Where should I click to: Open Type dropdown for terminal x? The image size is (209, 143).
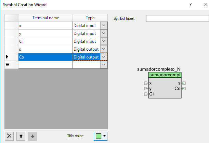(x=104, y=25)
